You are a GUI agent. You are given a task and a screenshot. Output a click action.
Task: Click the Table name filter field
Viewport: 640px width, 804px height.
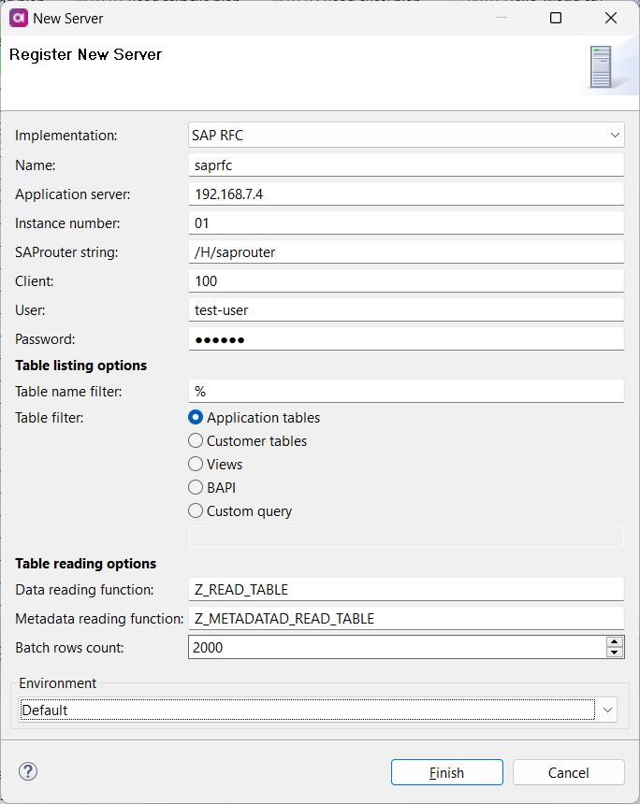coord(407,391)
